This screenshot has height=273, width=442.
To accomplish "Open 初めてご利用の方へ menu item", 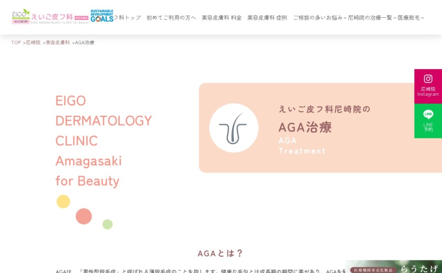I will pyautogui.click(x=171, y=18).
